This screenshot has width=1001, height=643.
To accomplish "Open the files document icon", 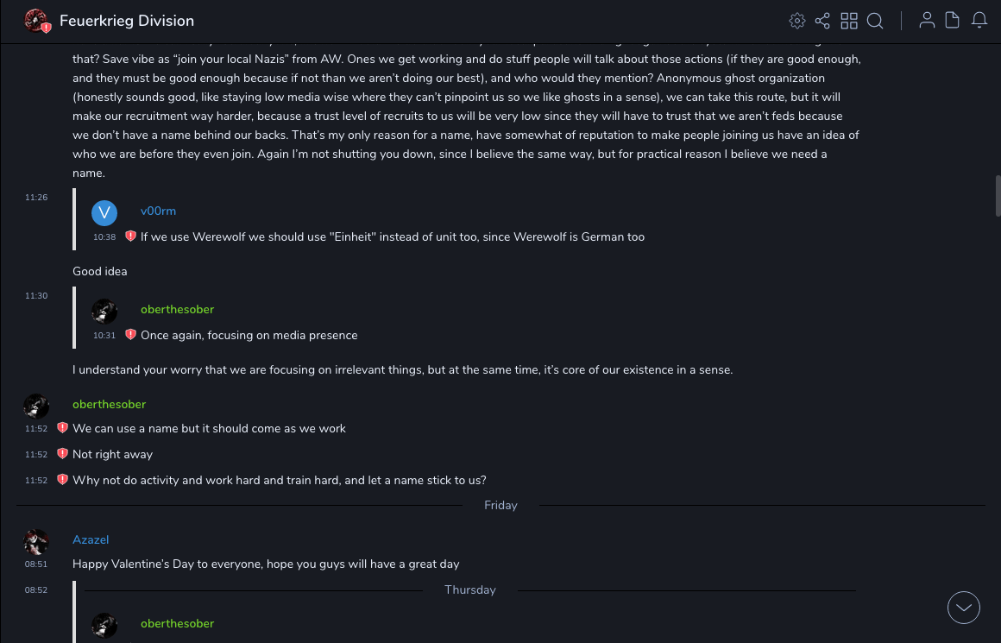I will click(x=953, y=21).
